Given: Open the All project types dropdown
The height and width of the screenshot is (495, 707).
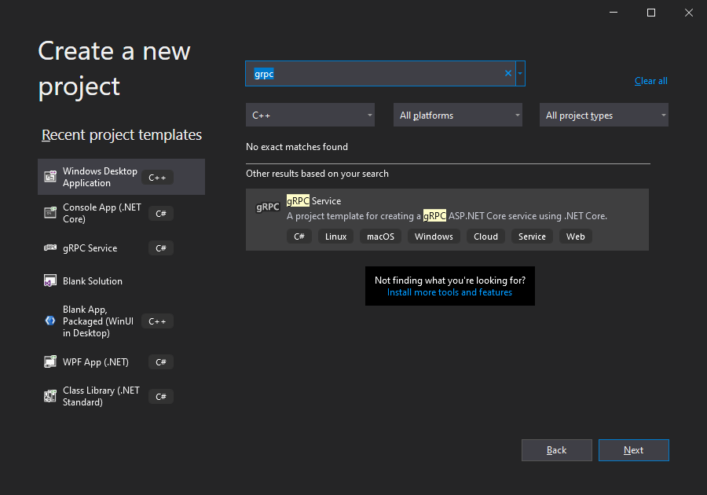Looking at the screenshot, I should (x=604, y=115).
